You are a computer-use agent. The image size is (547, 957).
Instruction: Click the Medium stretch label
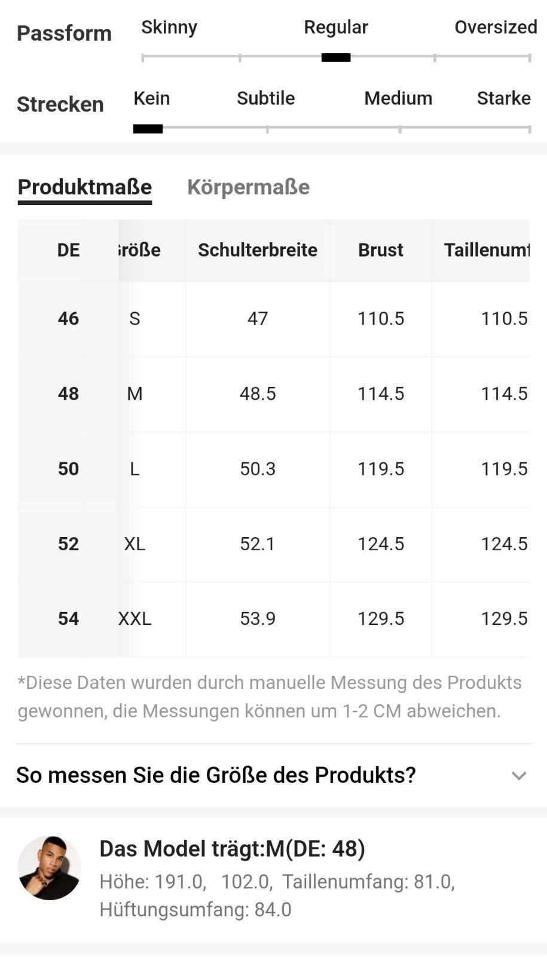click(398, 98)
